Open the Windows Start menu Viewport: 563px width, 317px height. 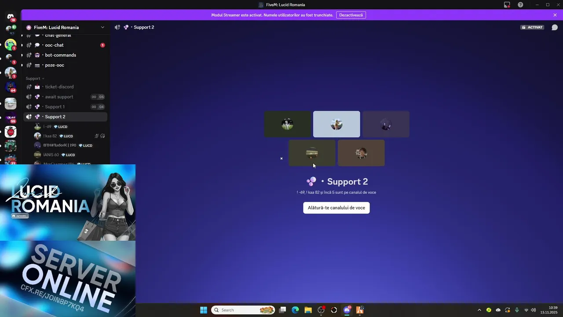tap(204, 310)
